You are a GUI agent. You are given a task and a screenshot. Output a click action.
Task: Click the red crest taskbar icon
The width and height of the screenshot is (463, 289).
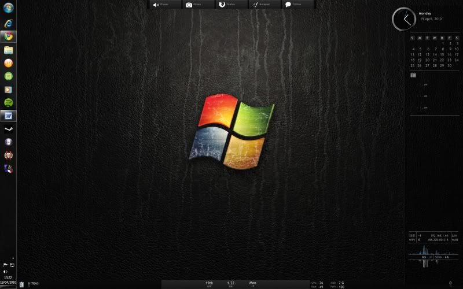pos(8,155)
